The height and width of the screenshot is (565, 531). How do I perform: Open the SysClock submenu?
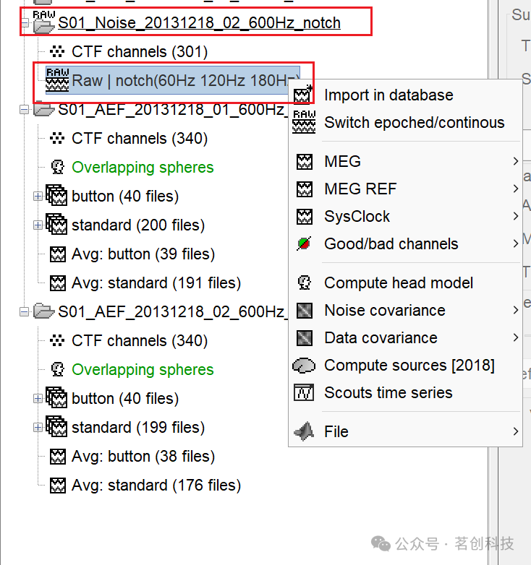[405, 216]
